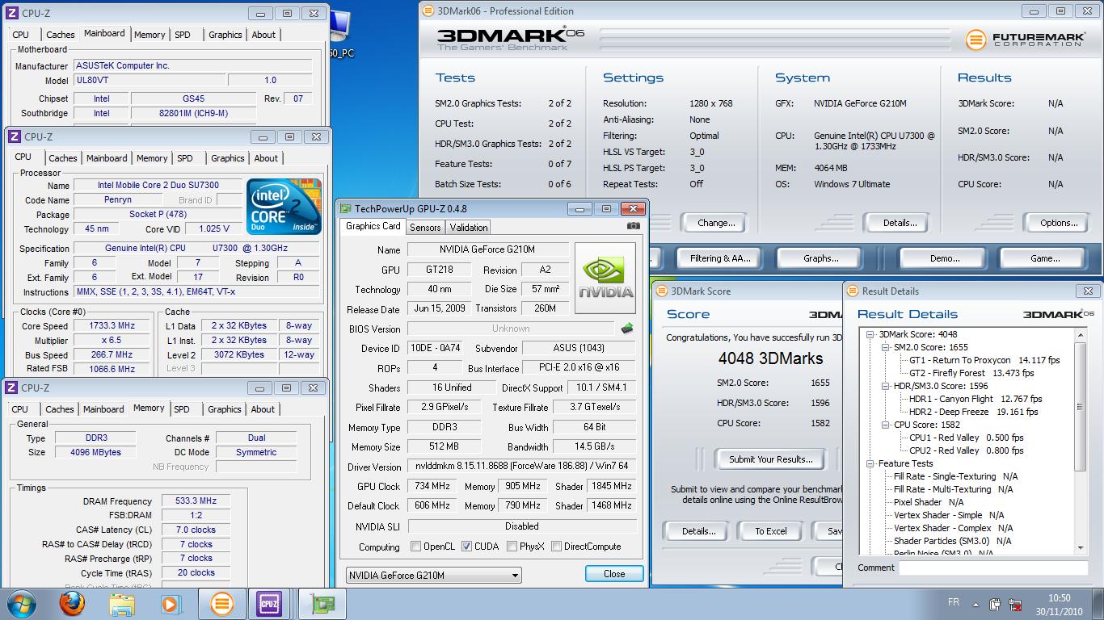Switch to Validation tab in GPU-Z

point(469,228)
